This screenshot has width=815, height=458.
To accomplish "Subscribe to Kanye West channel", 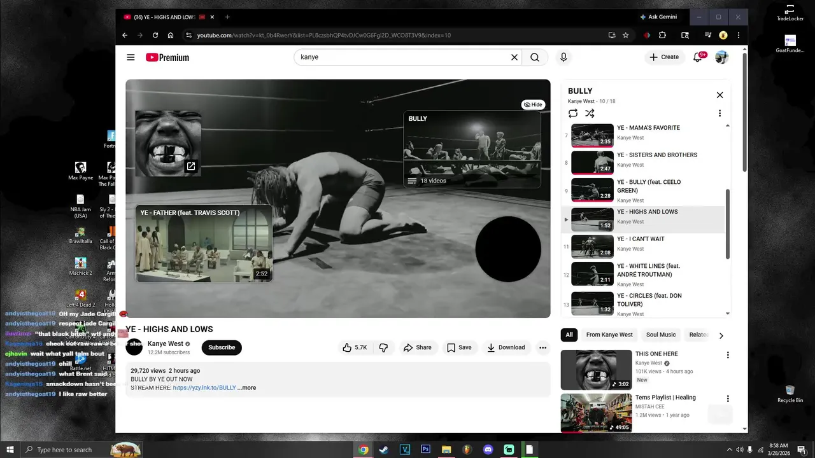I will 222,347.
